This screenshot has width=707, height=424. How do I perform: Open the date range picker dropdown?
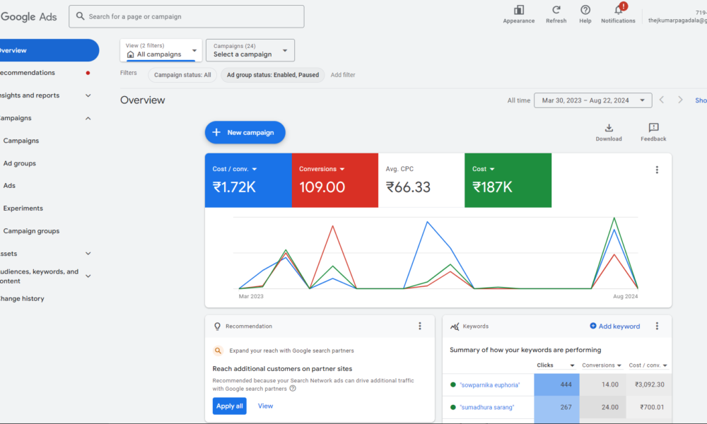[x=592, y=100]
